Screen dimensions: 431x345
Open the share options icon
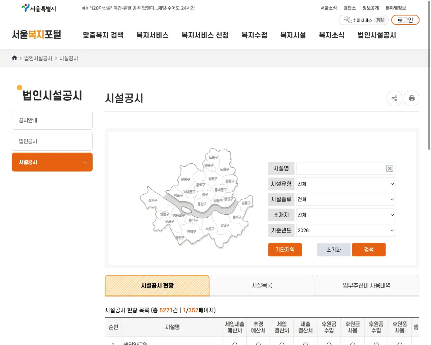click(395, 98)
